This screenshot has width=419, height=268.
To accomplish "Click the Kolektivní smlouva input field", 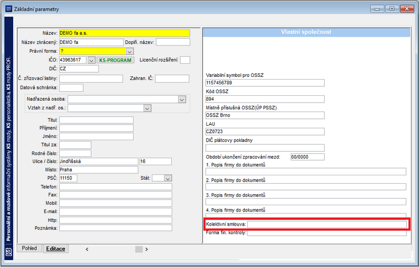I will tap(327, 224).
